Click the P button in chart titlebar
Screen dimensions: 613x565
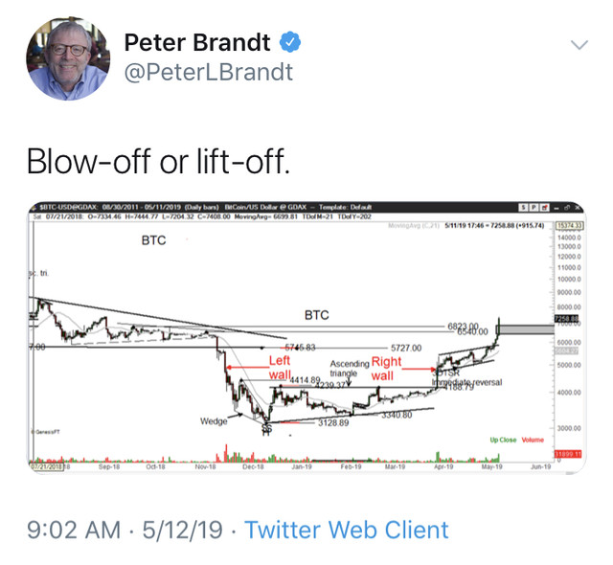tap(534, 208)
